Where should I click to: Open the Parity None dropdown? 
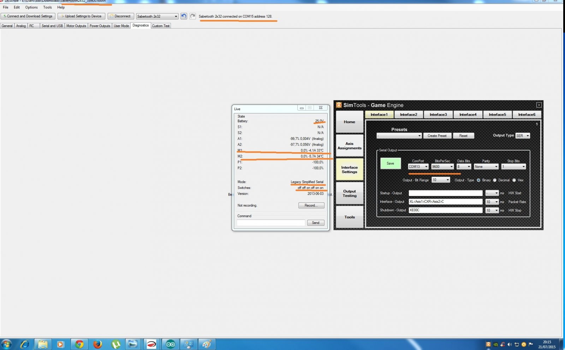pos(486,167)
